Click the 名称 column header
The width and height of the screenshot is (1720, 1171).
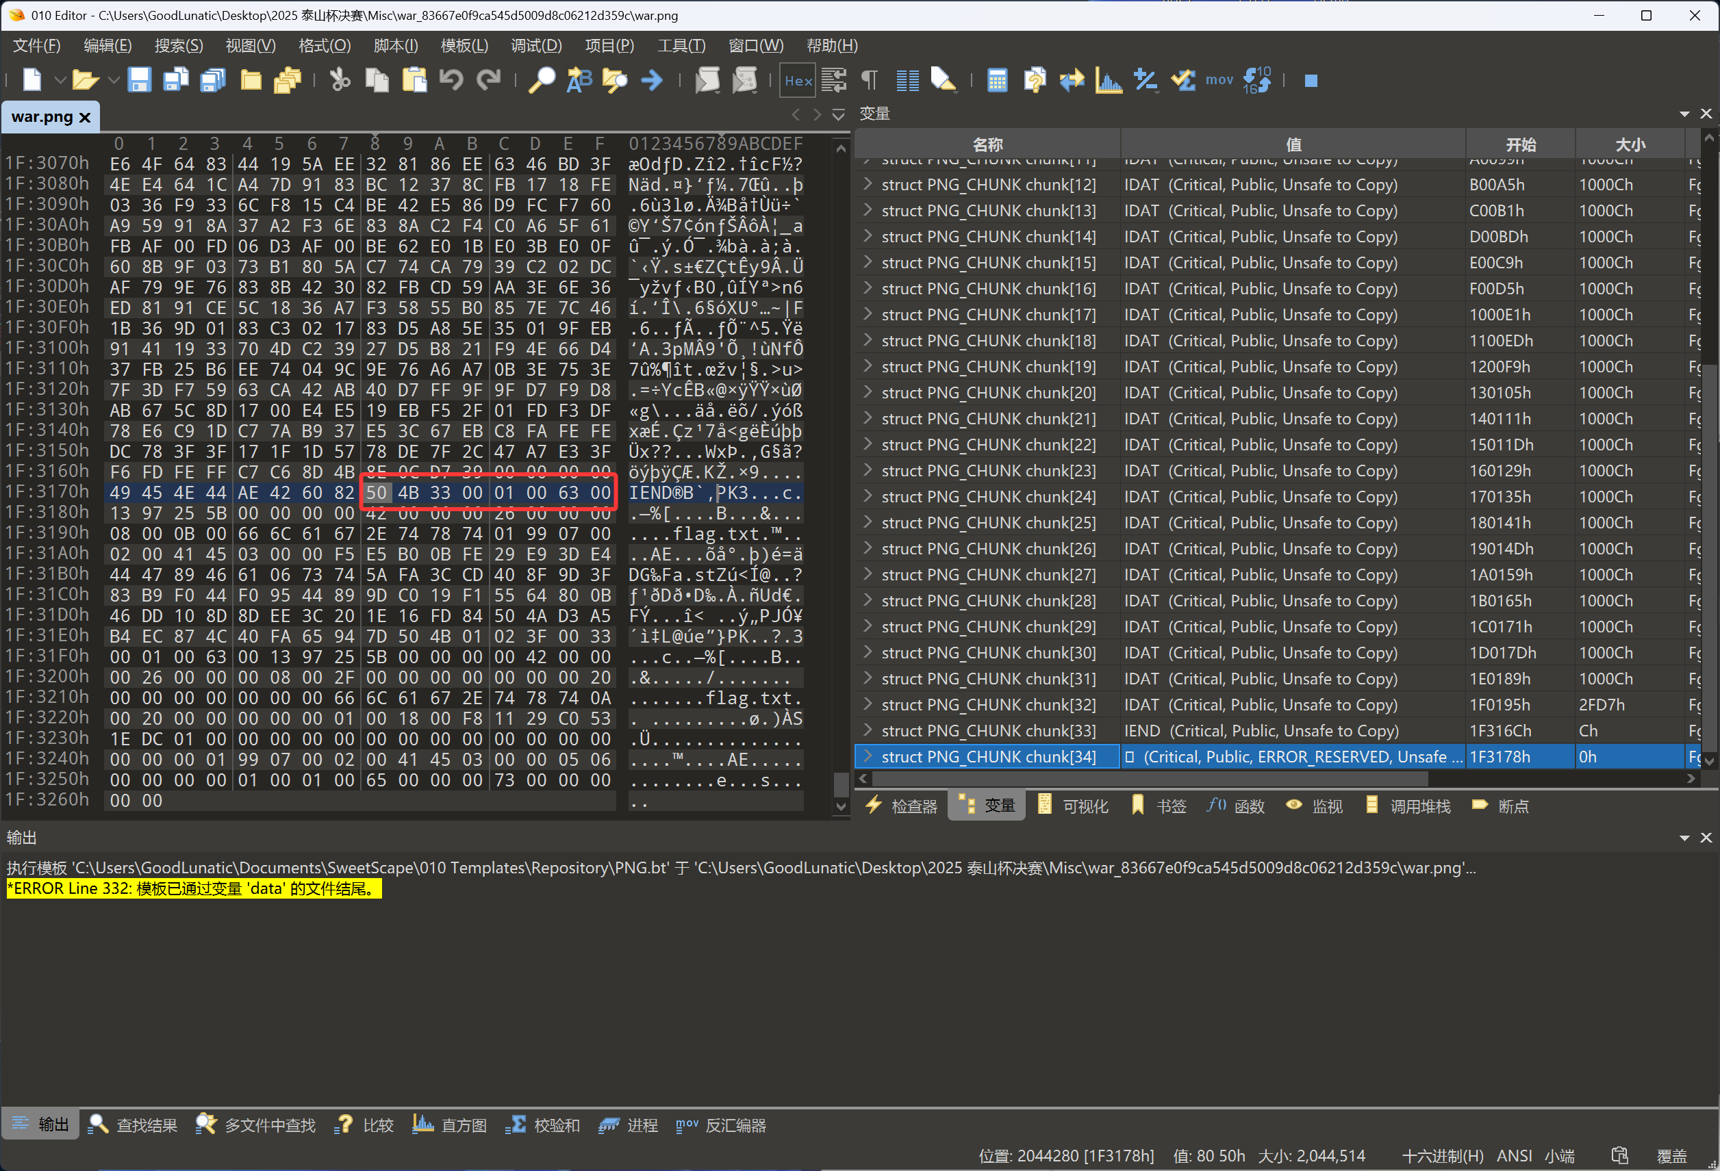pyautogui.click(x=987, y=144)
